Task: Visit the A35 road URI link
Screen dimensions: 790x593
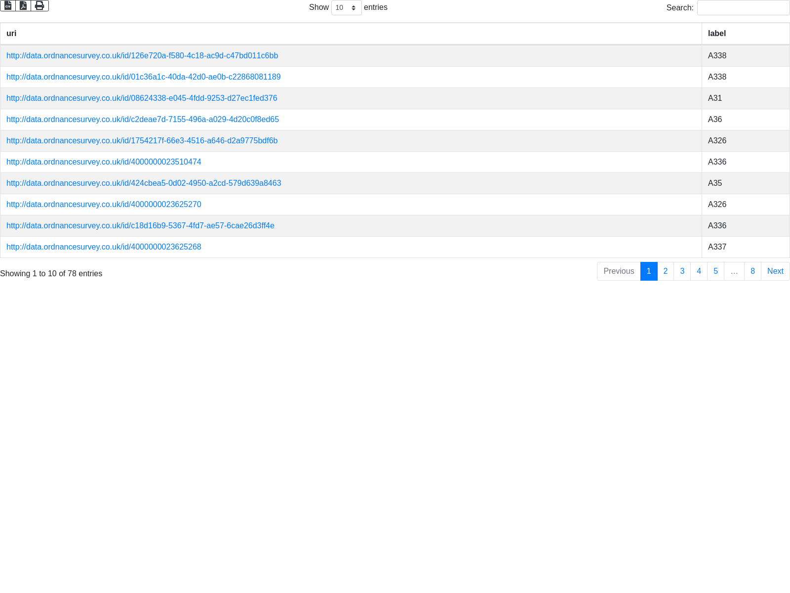Action: pyautogui.click(x=144, y=183)
